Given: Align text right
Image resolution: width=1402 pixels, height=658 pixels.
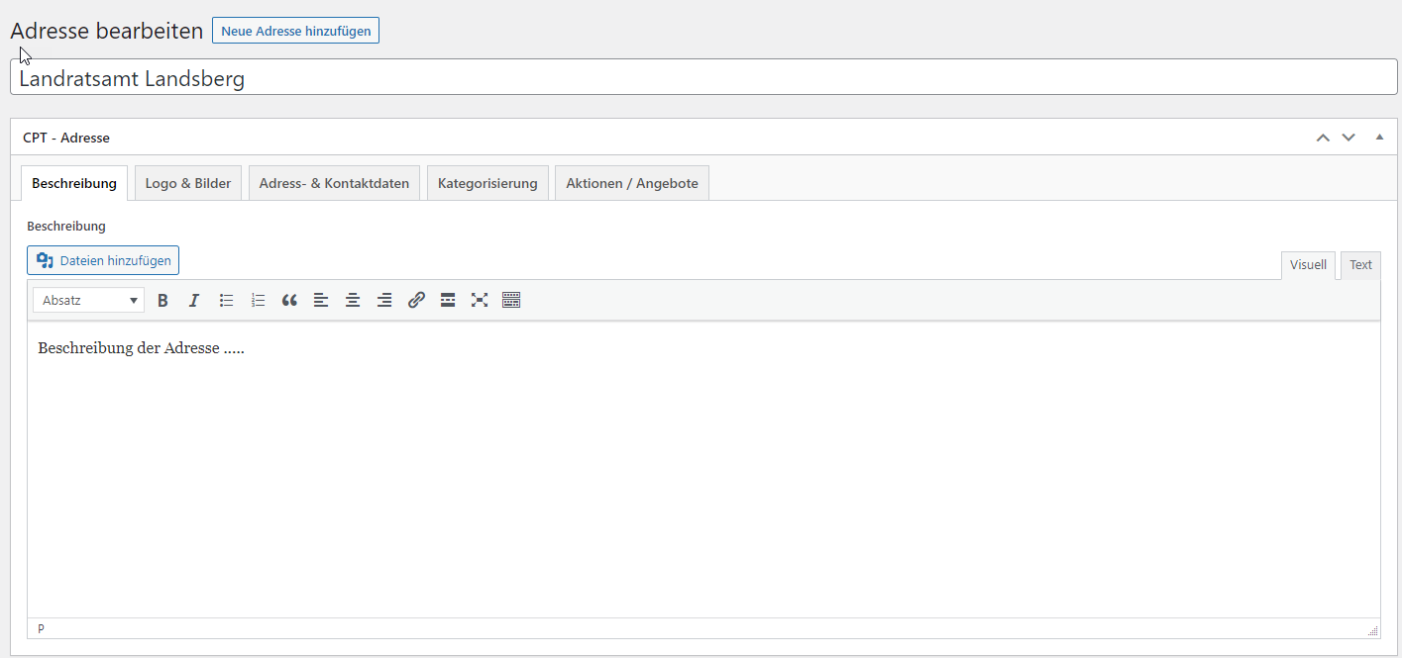Looking at the screenshot, I should [x=384, y=300].
